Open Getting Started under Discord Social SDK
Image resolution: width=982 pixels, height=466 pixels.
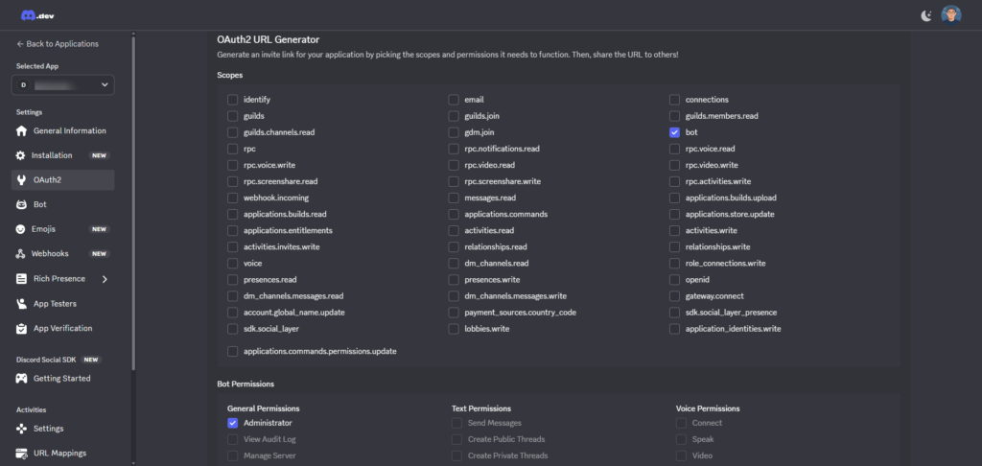61,379
